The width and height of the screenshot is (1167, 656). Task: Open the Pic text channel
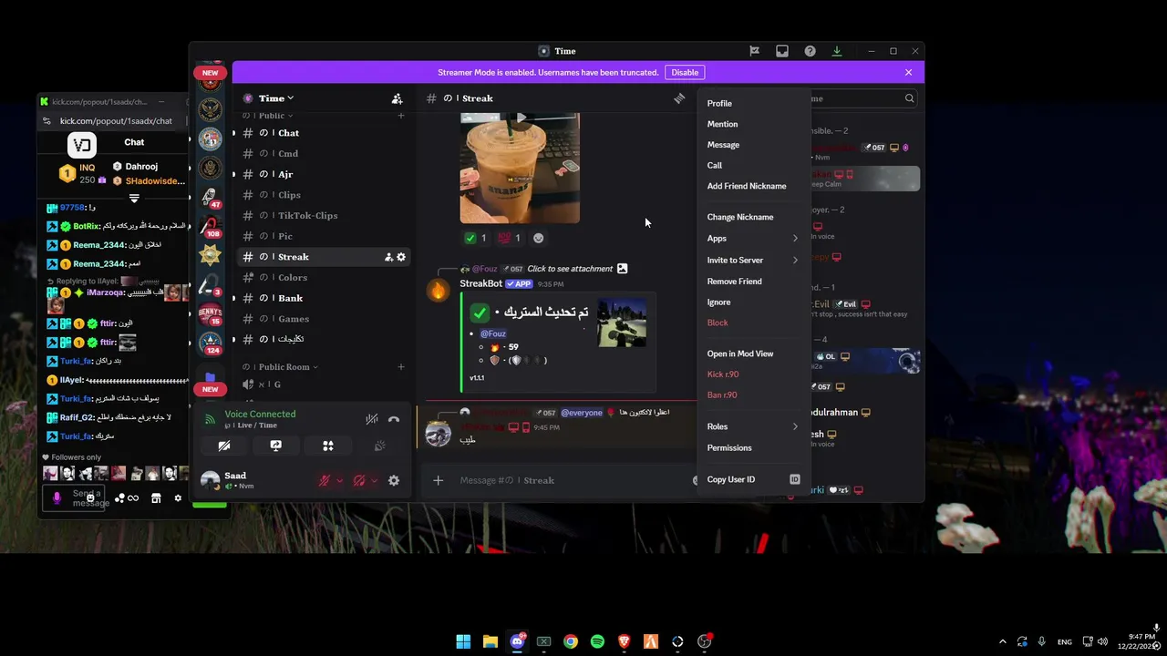tap(322, 236)
